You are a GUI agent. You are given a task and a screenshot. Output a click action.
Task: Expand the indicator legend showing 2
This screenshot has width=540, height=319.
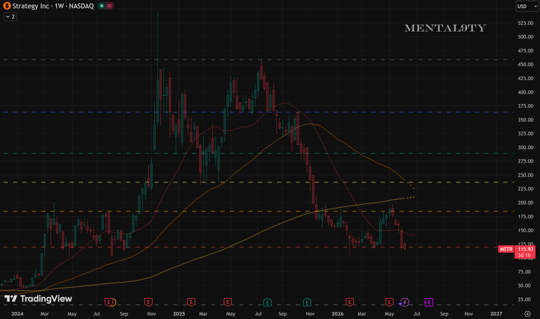(10, 17)
